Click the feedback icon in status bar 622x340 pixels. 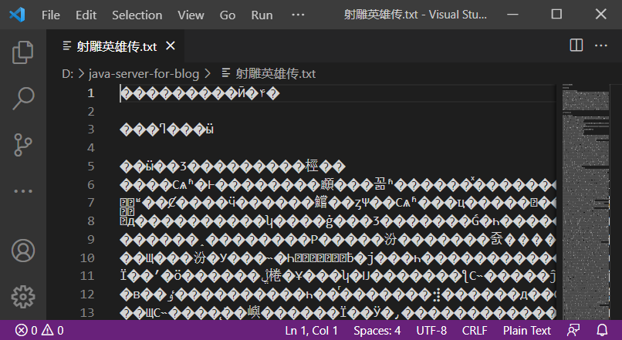coord(573,330)
